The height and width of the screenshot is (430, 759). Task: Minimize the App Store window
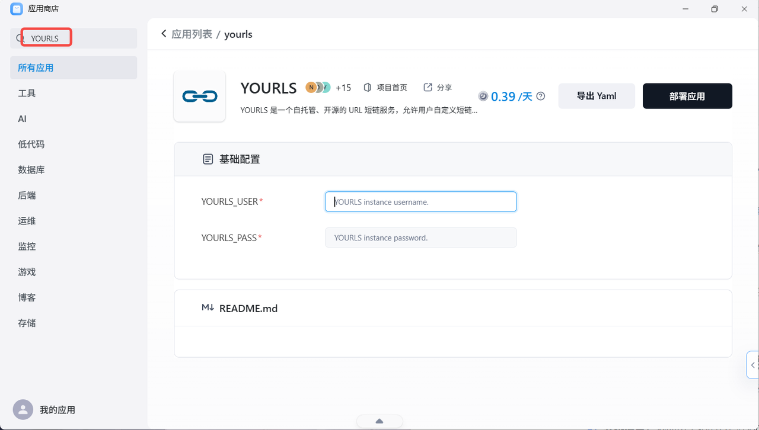685,9
